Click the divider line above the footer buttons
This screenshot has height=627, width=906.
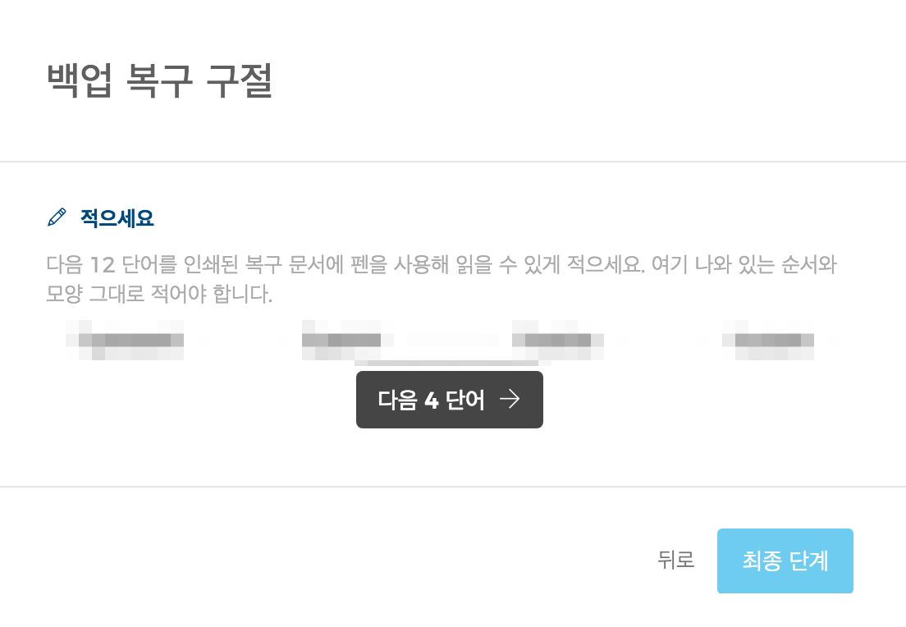(x=453, y=486)
